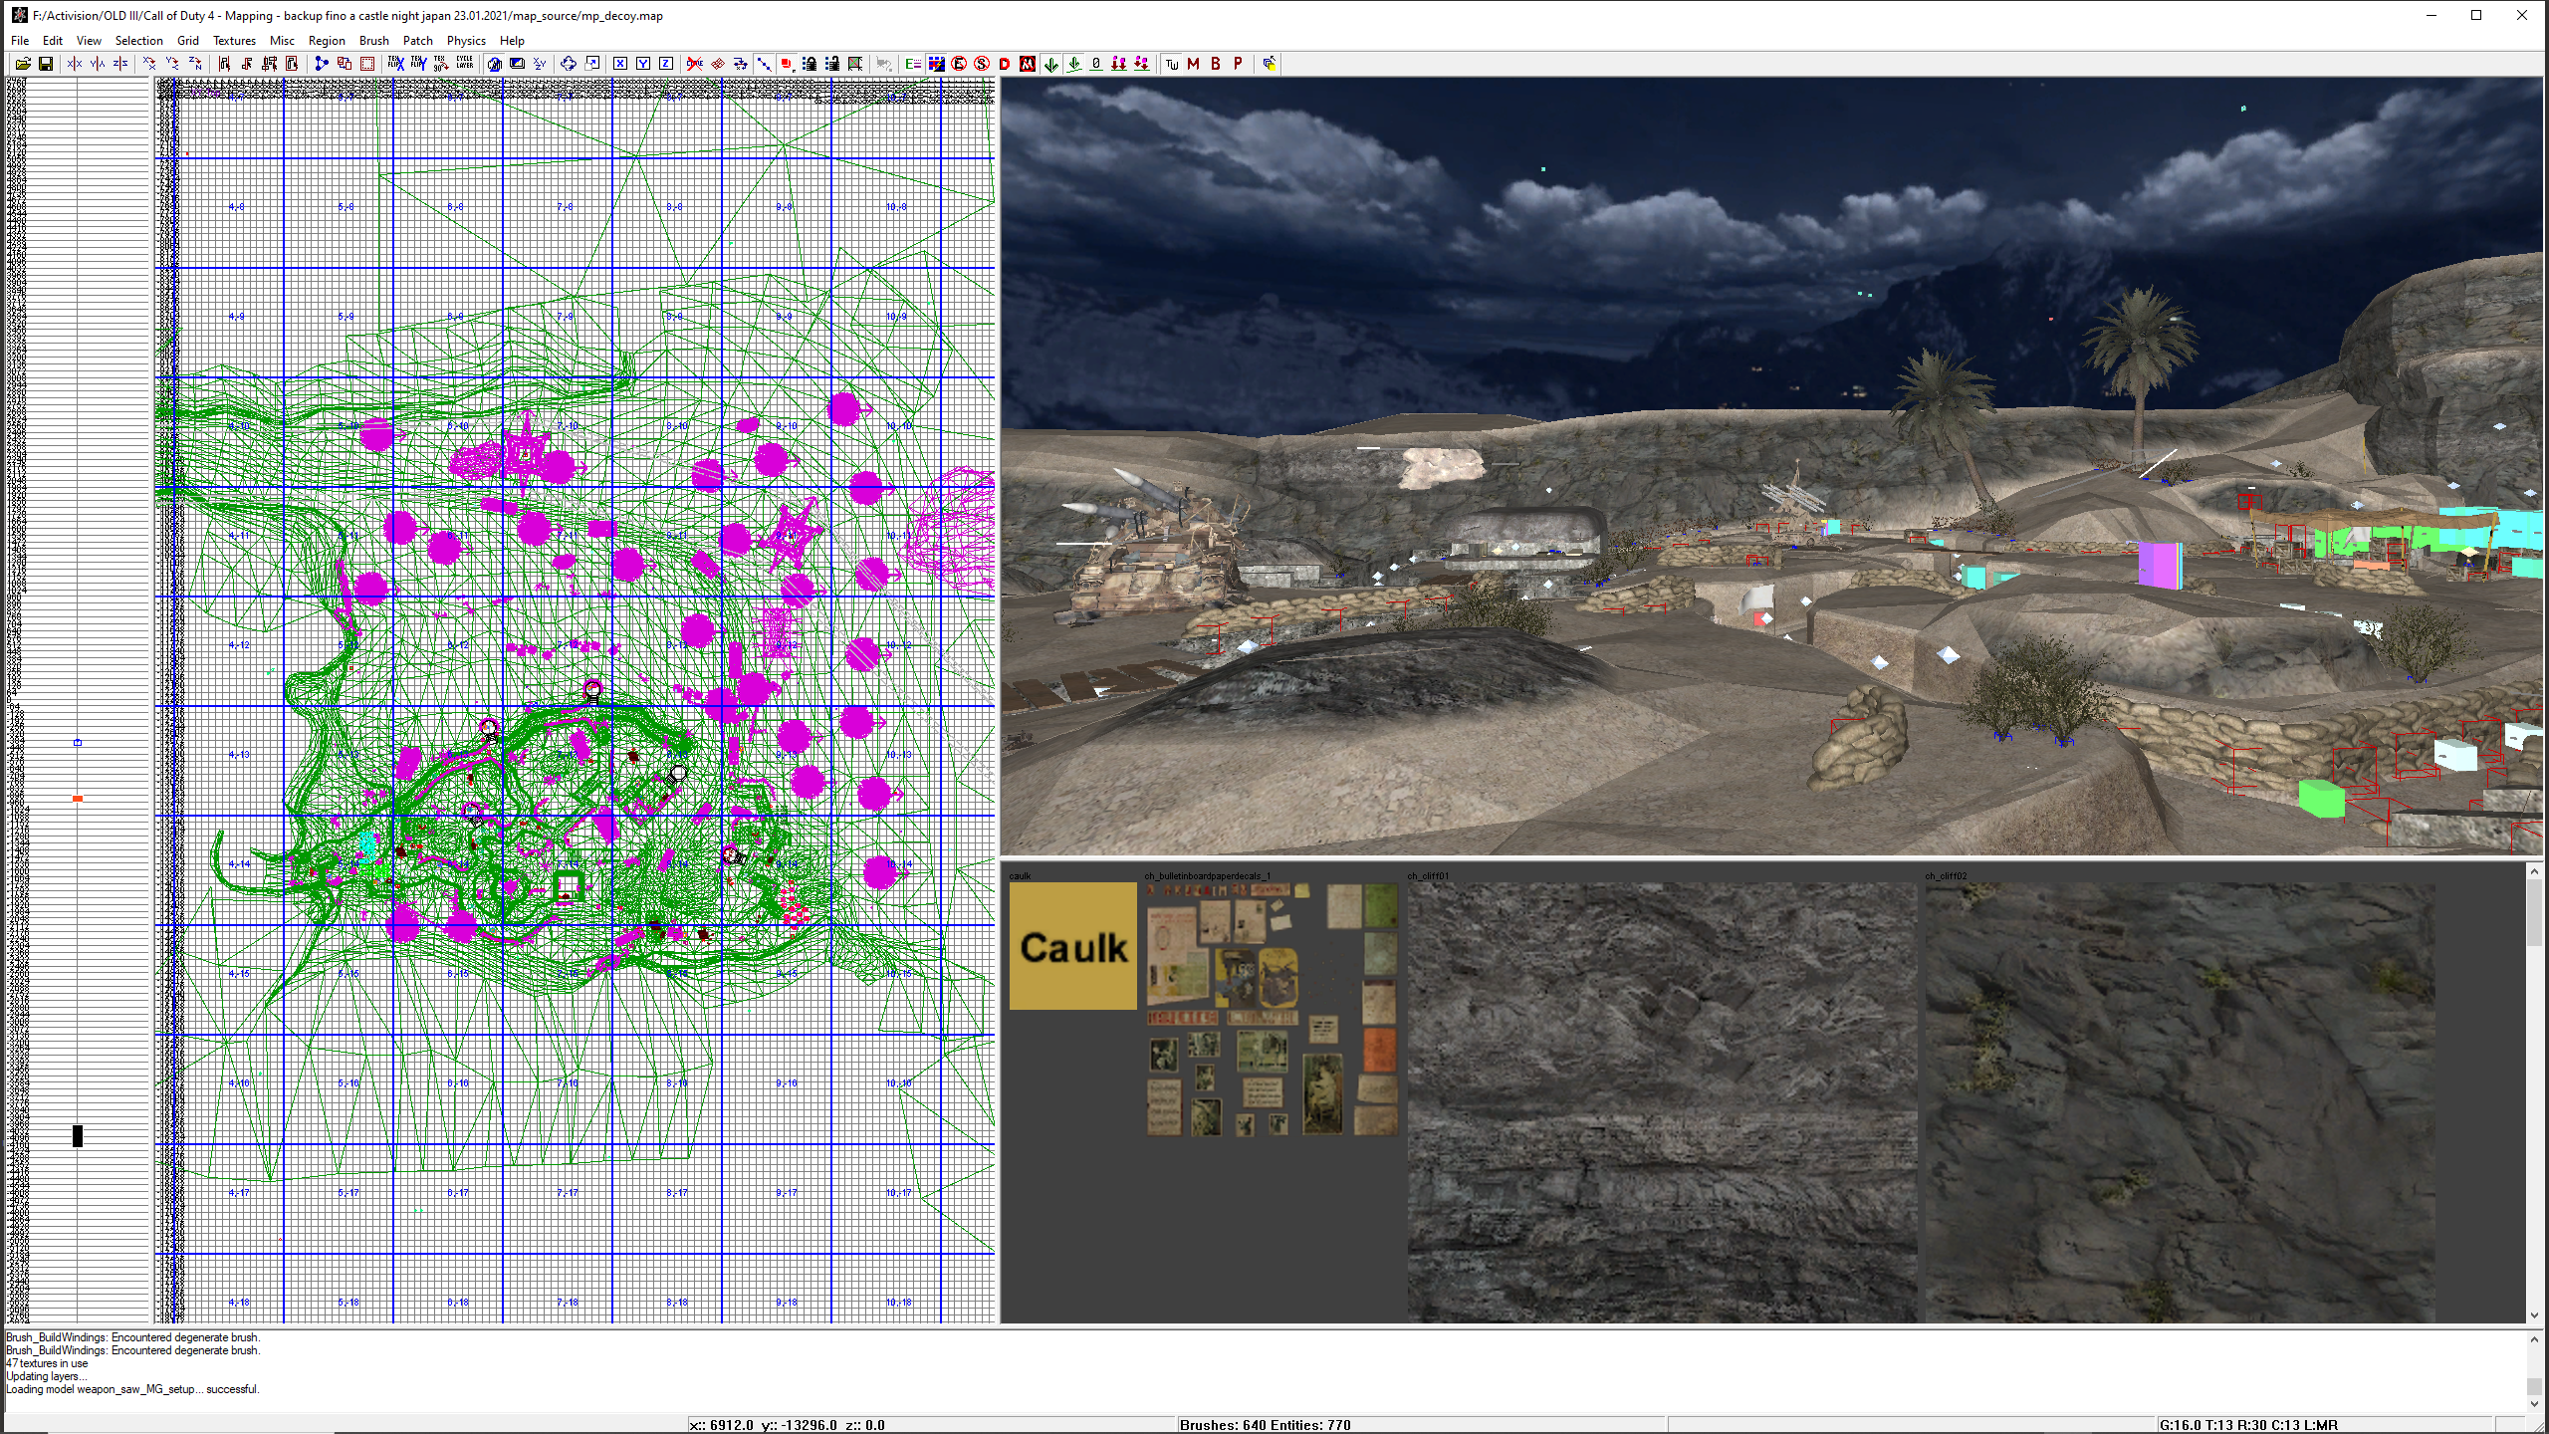Viewport: 2549px width, 1434px height.
Task: Toggle the crossed-out S filter button
Action: click(x=982, y=64)
